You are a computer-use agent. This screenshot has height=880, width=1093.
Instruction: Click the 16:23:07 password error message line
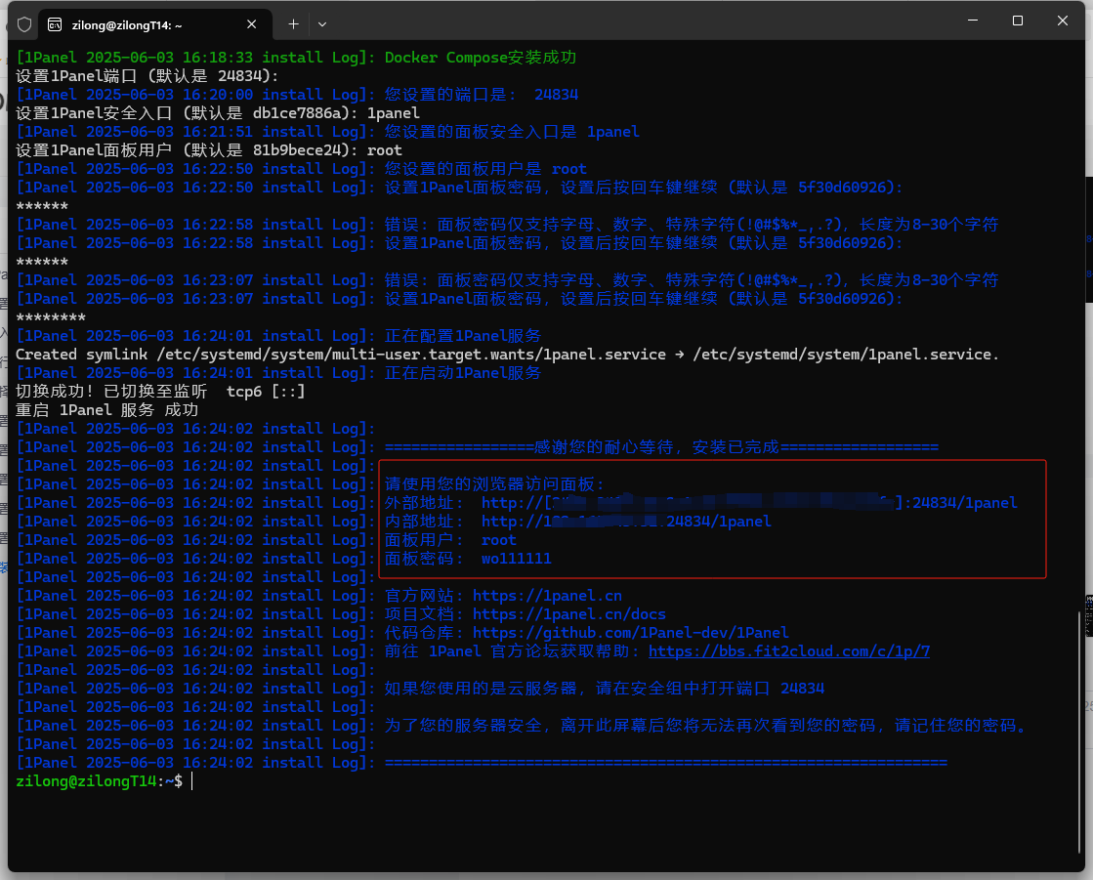tap(507, 280)
